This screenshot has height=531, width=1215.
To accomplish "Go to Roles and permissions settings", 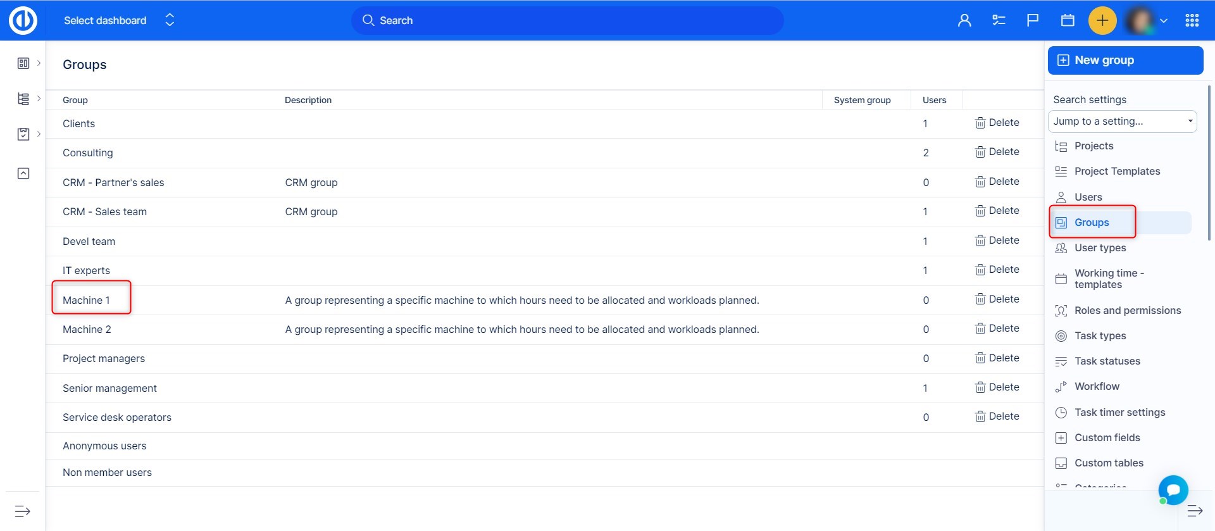I will coord(1127,311).
